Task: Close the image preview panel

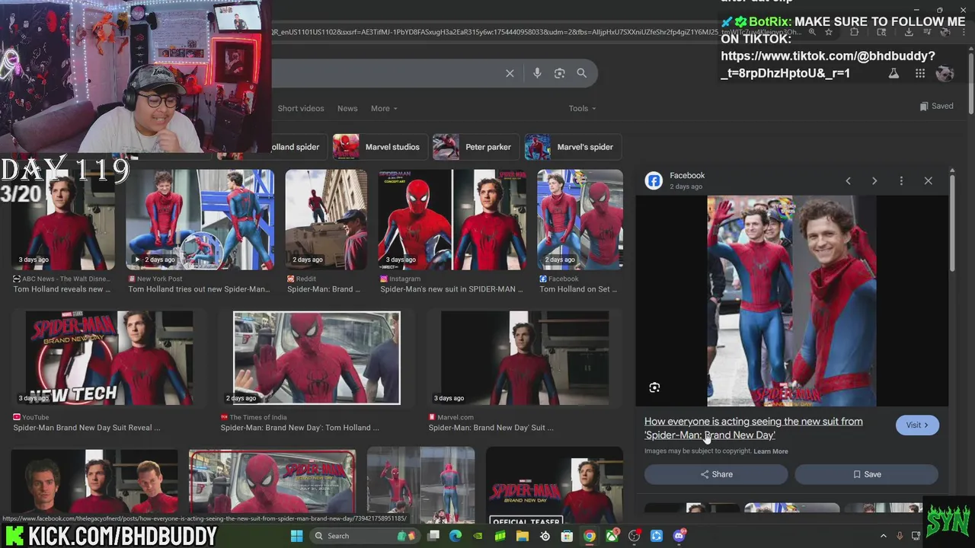Action: tap(928, 181)
